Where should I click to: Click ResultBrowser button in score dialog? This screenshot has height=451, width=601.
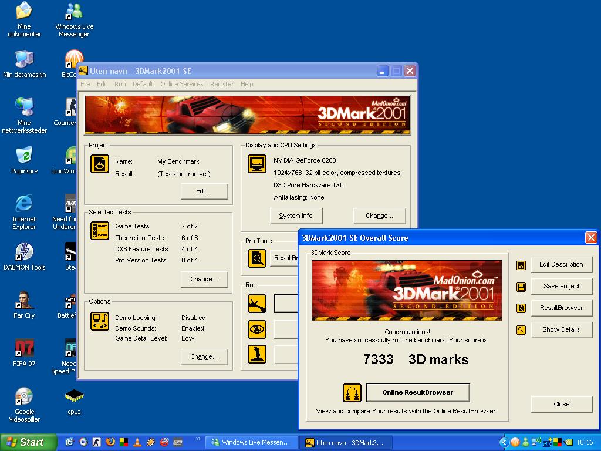tap(562, 308)
